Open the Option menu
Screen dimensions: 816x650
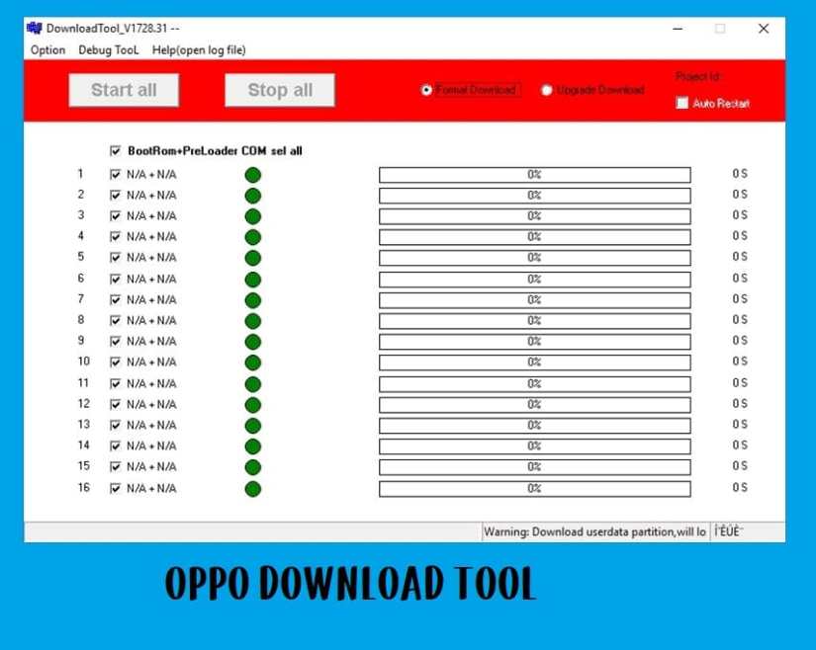pyautogui.click(x=47, y=50)
